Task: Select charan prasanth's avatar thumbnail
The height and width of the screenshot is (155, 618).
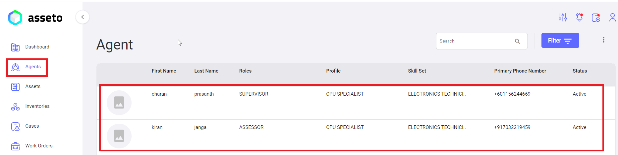Action: pos(119,103)
